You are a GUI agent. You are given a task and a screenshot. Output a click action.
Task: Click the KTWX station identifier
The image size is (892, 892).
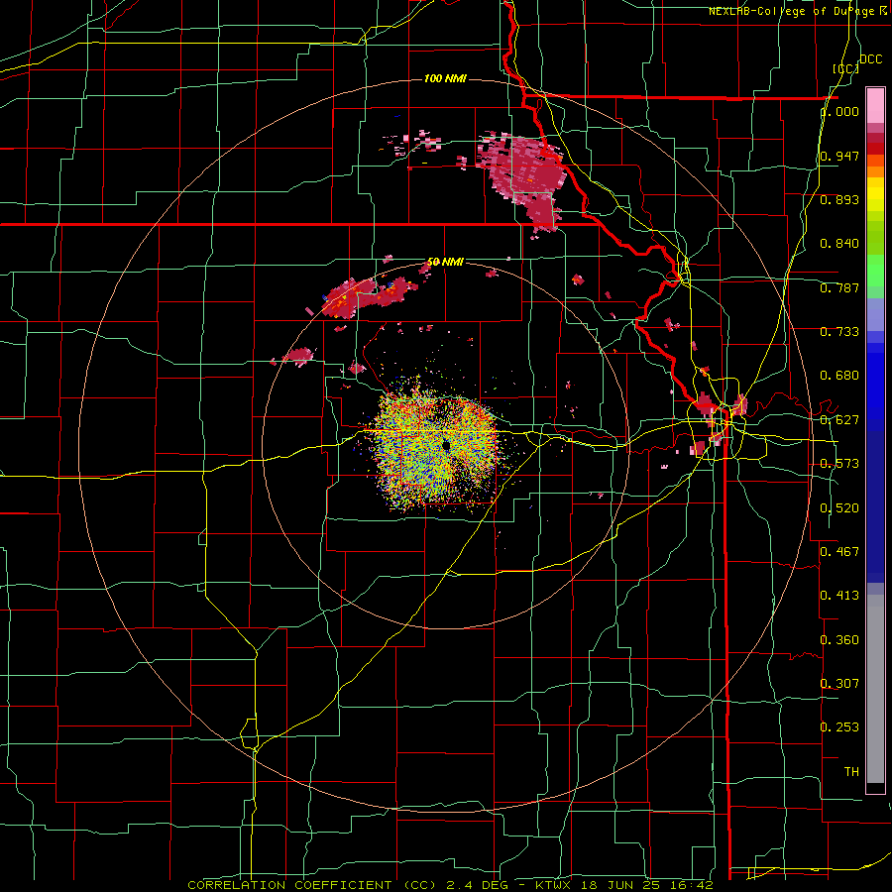pos(554,885)
